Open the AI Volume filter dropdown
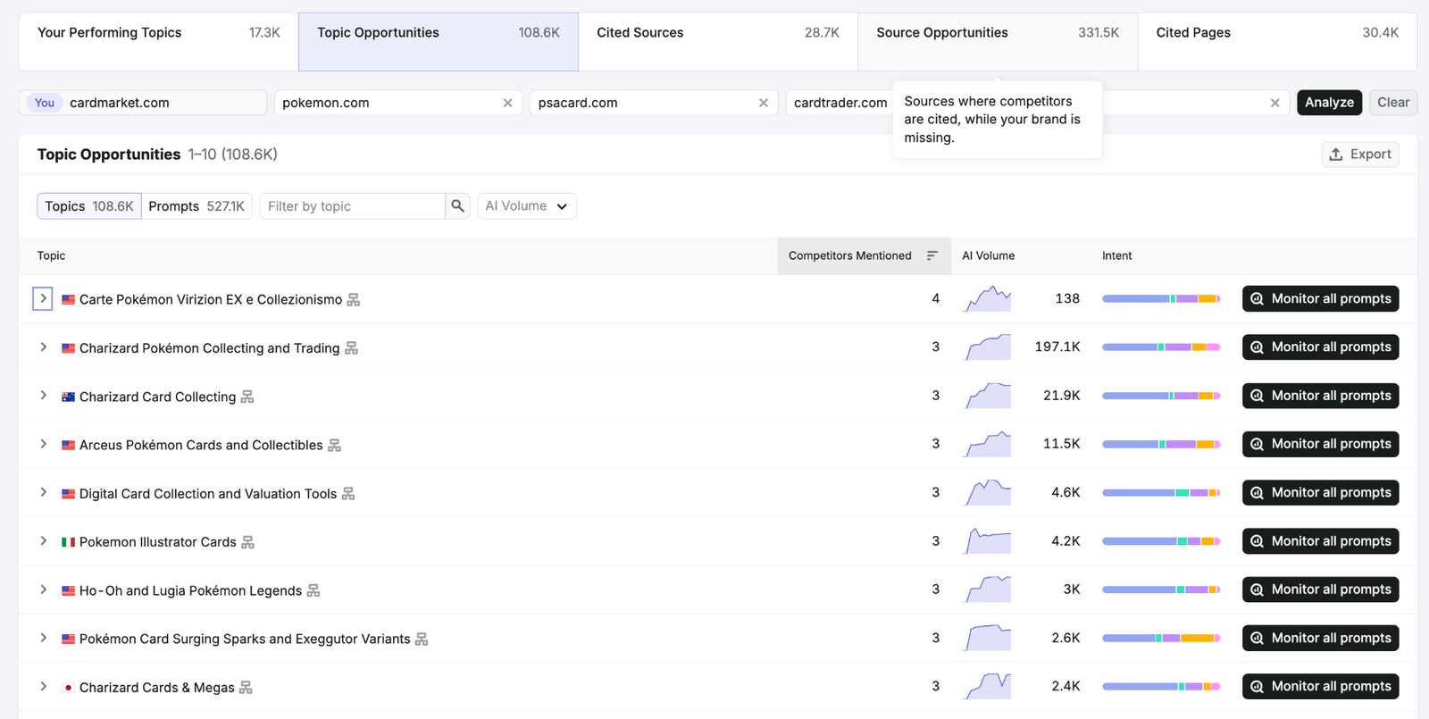Viewport: 1429px width, 719px height. click(527, 206)
